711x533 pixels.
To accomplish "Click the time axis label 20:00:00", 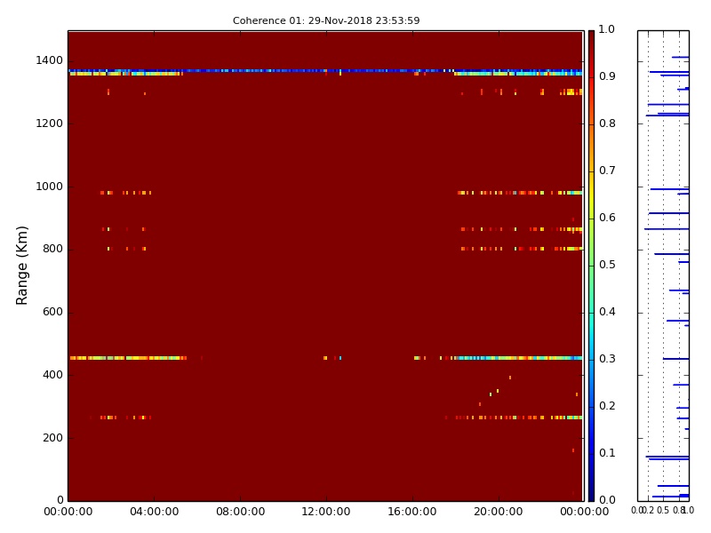I will tap(499, 512).
